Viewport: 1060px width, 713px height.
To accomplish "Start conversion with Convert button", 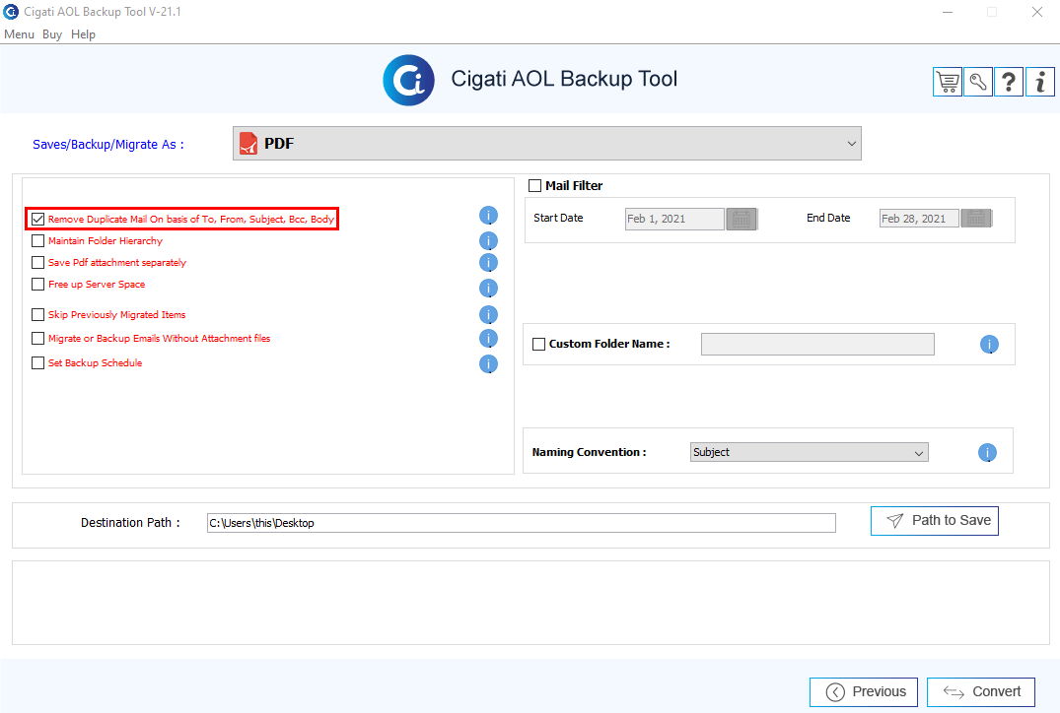I will [x=981, y=692].
